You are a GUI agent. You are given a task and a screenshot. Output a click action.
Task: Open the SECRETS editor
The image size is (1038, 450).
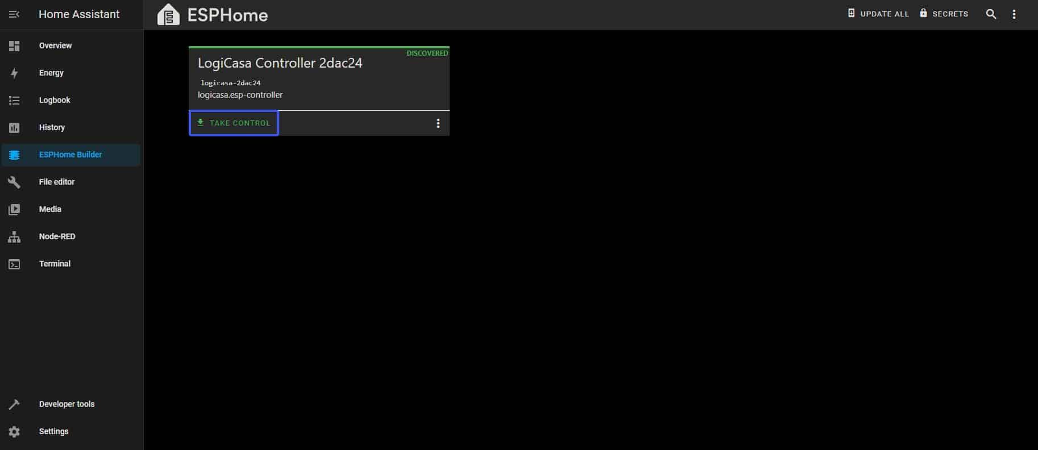pyautogui.click(x=944, y=14)
